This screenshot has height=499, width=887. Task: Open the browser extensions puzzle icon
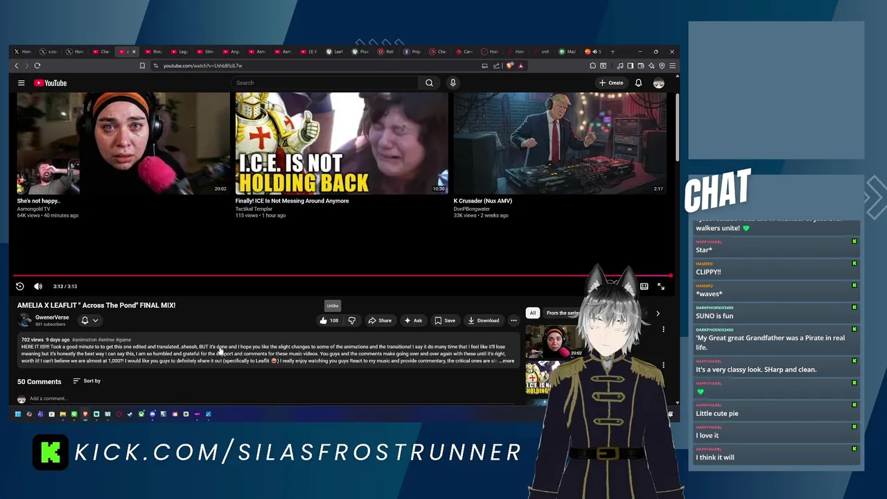click(x=592, y=66)
